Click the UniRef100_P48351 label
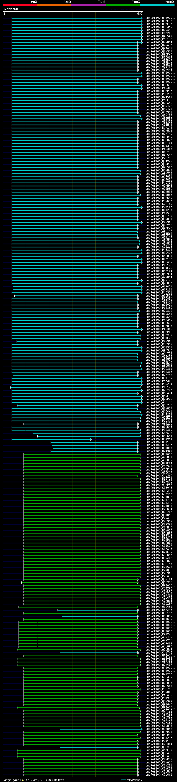This screenshot has width=177, height=782. pyautogui.click(x=159, y=292)
